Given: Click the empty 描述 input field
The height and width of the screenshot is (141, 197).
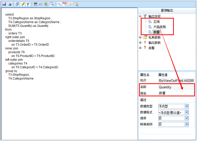Looking at the screenshot, I should click(176, 100).
